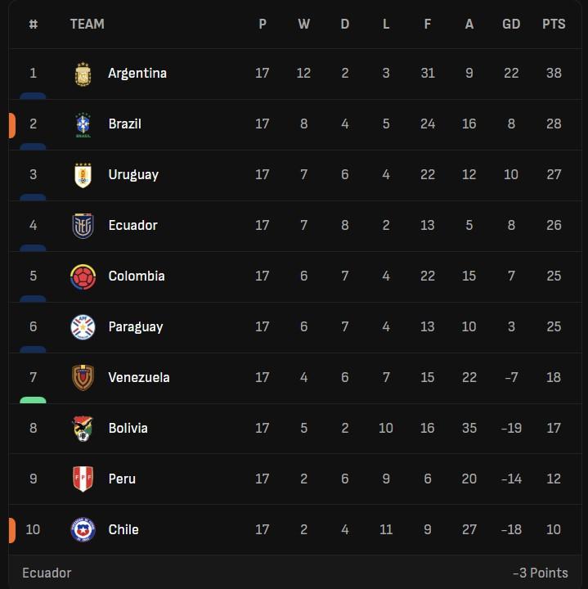Click the Brazil federation badge
The height and width of the screenshot is (589, 588).
pos(83,124)
